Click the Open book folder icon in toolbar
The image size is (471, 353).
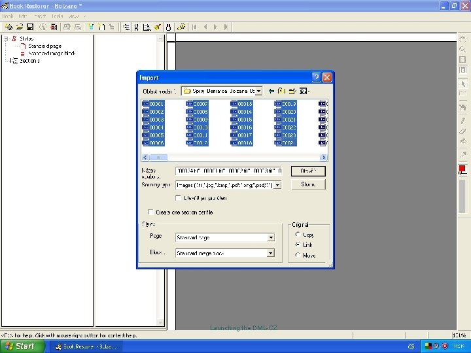pos(20,27)
